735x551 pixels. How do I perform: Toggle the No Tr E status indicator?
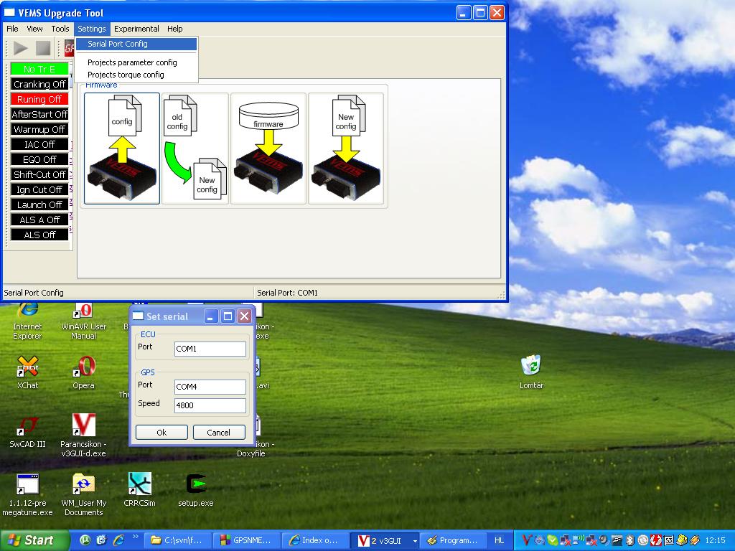(x=39, y=70)
